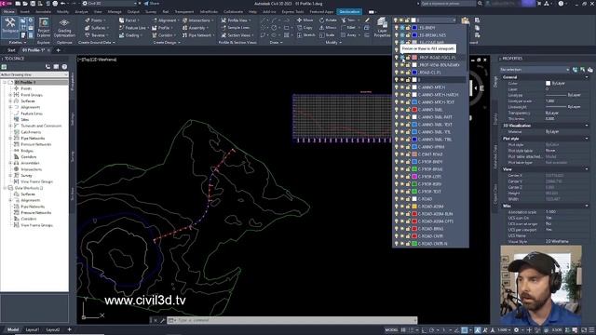Viewport: 596px width, 335px height.
Task: Click the workspace gear icon in status bar
Action: click(516, 330)
